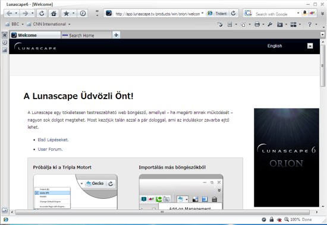Click the Google search engine icon
The height and width of the screenshot is (225, 327).
pyautogui.click(x=248, y=13)
